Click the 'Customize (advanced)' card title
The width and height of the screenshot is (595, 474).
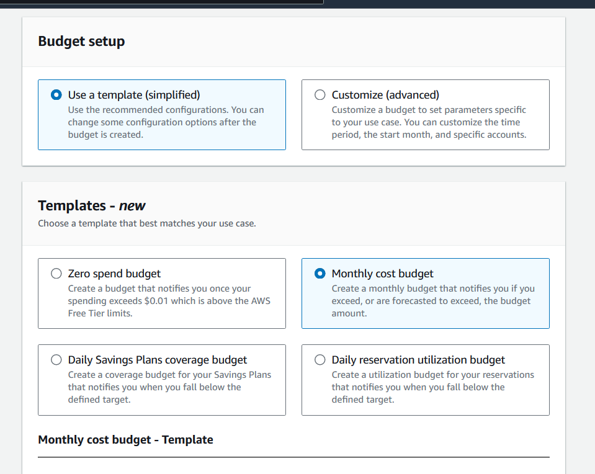pos(385,95)
